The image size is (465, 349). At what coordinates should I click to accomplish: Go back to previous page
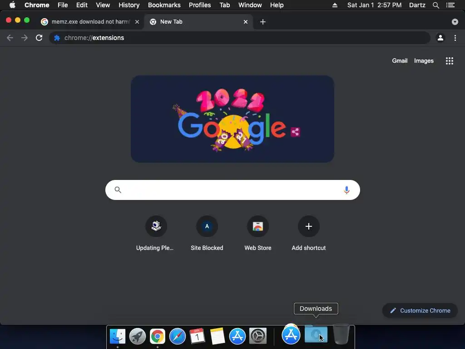10,38
